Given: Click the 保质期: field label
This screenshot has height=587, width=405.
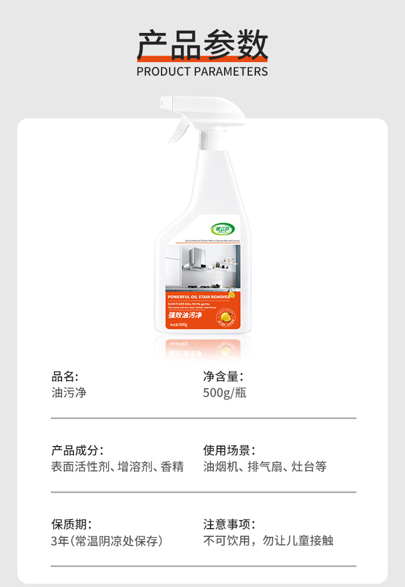Looking at the screenshot, I should (x=71, y=524).
